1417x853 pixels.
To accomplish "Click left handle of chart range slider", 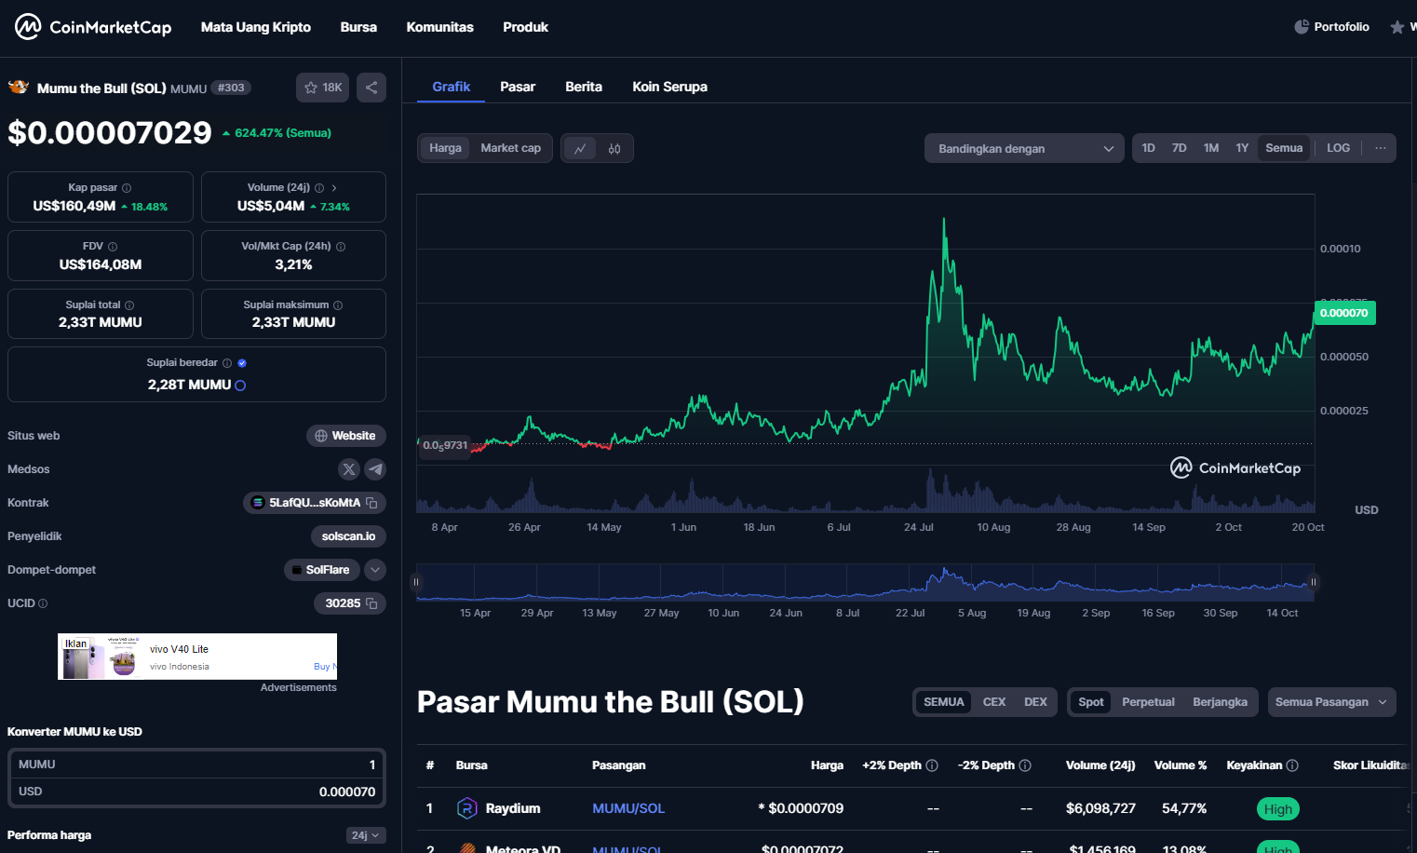I will pyautogui.click(x=416, y=582).
